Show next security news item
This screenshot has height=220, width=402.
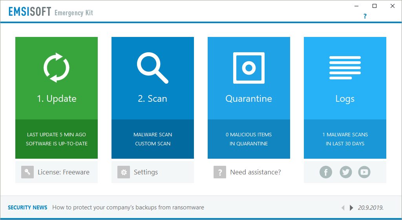[x=351, y=208]
